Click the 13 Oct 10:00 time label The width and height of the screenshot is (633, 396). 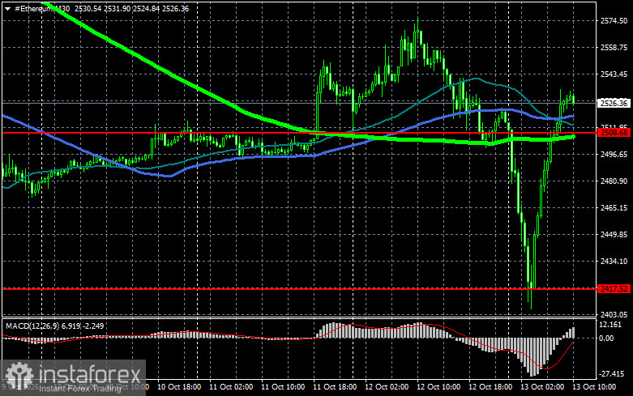click(x=594, y=387)
